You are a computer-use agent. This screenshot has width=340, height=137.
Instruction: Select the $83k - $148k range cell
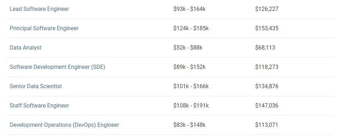189,125
